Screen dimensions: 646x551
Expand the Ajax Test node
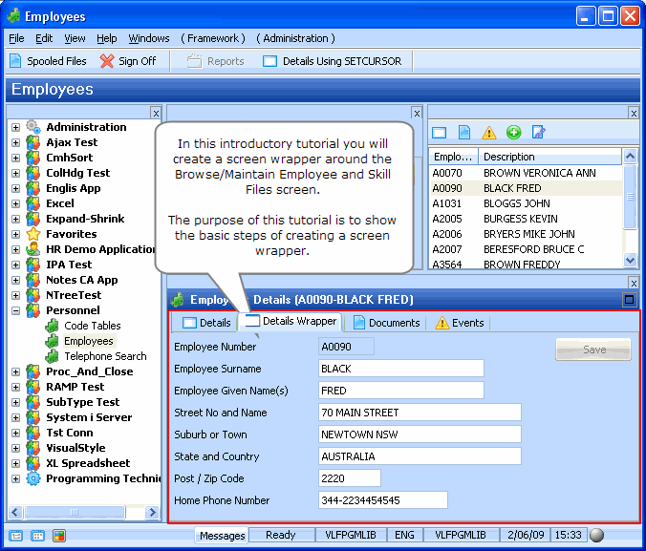point(15,142)
